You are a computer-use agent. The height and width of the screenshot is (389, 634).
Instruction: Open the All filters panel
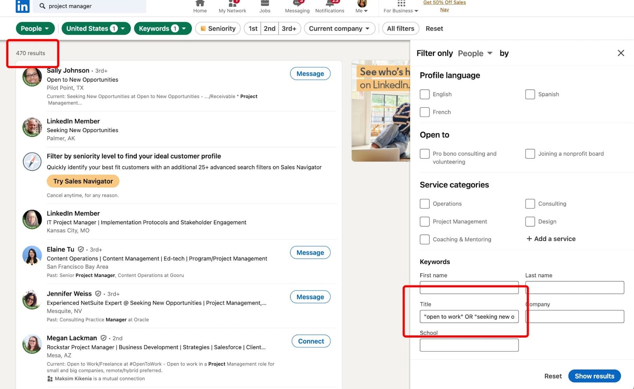click(x=400, y=28)
